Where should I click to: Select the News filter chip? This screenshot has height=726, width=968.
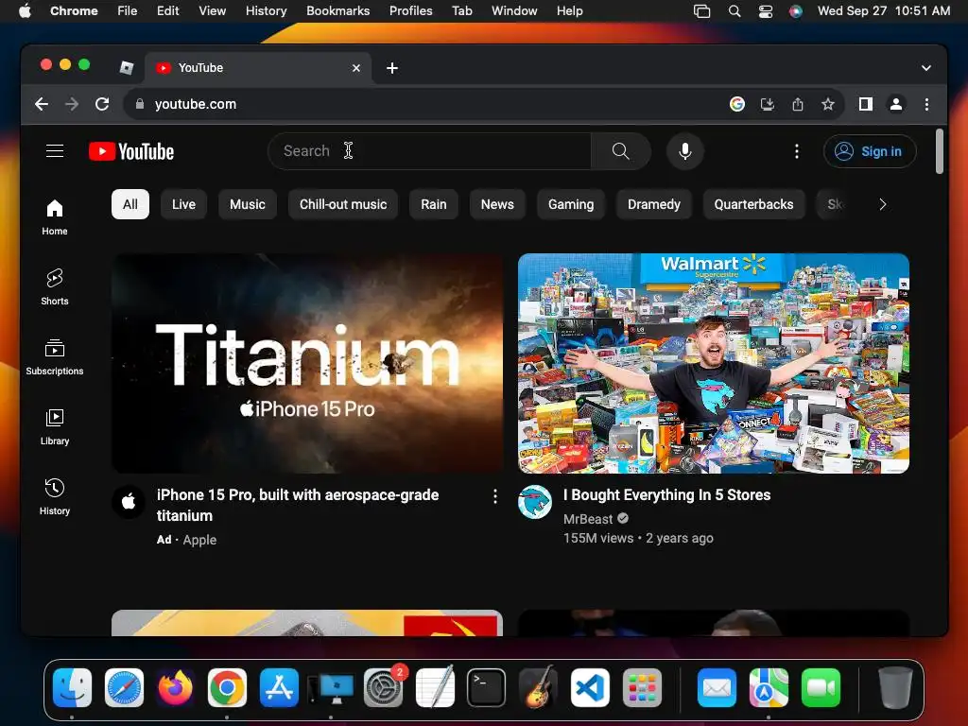point(497,204)
